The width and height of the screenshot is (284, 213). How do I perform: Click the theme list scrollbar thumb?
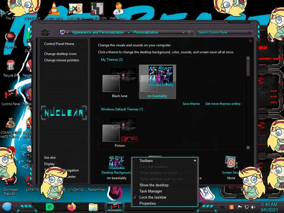click(x=248, y=68)
